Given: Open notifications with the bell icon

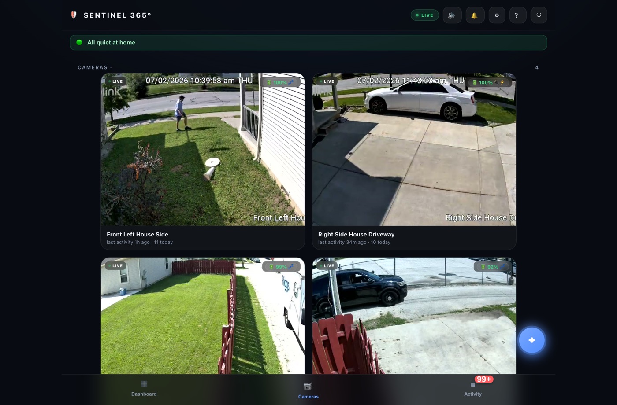Looking at the screenshot, I should coord(475,15).
